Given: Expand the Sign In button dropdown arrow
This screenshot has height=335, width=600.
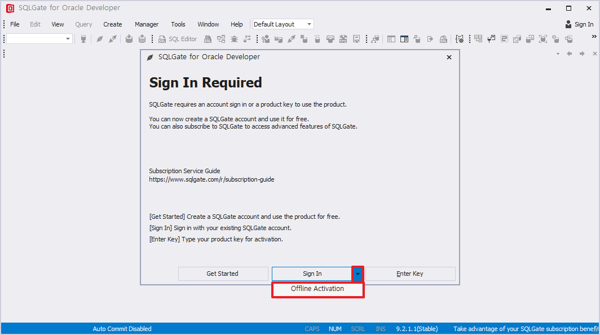Looking at the screenshot, I should pyautogui.click(x=358, y=274).
